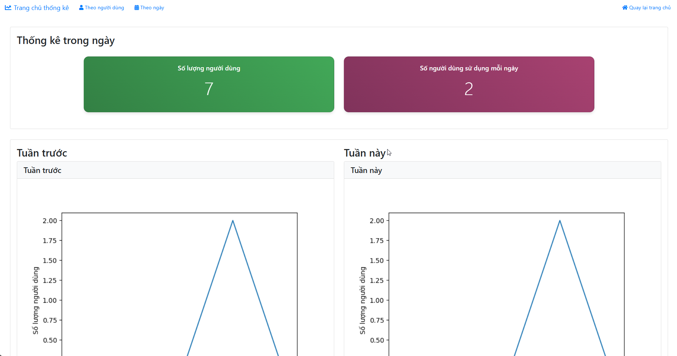Click the large Tuần trước section heading
Image resolution: width=677 pixels, height=356 pixels.
click(x=42, y=153)
